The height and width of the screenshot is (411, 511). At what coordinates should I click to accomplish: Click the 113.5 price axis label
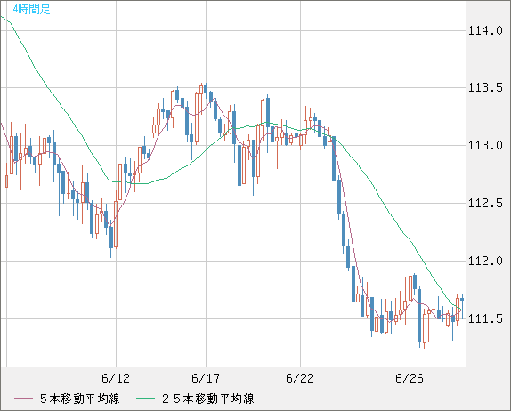(485, 87)
